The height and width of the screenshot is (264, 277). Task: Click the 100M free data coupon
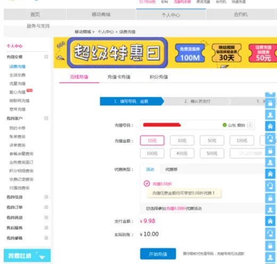(190, 53)
